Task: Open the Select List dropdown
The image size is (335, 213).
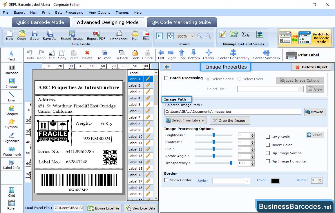Action: (301, 89)
